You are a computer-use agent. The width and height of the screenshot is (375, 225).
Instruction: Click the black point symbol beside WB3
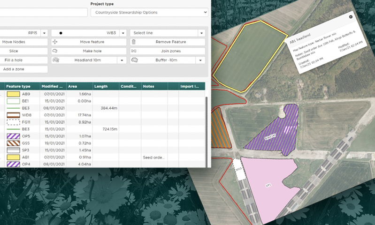click(x=61, y=33)
